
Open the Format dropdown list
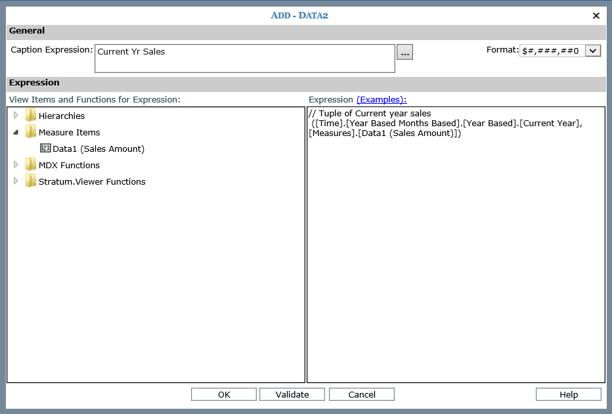(593, 51)
